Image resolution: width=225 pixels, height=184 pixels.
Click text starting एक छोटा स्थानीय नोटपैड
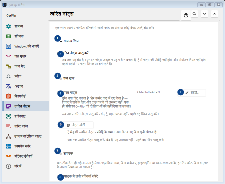[x=104, y=28]
